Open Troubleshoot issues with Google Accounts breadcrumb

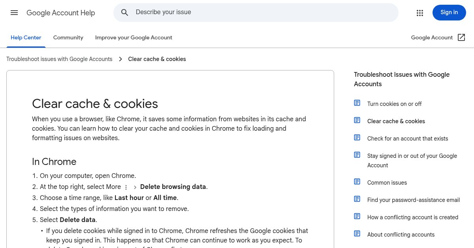pos(59,59)
